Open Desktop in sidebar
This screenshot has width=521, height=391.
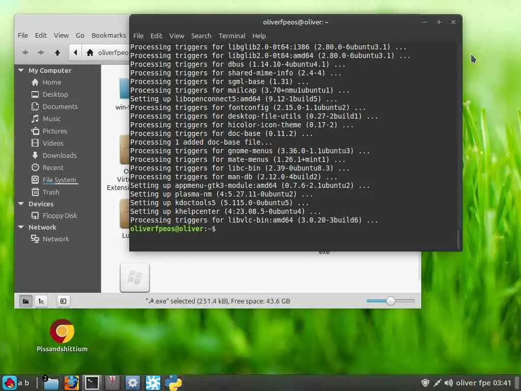coord(55,94)
